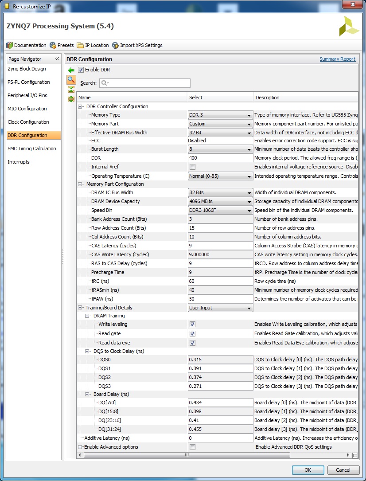Toggle the search magnifier icon
The height and width of the screenshot is (481, 366).
pos(71,80)
